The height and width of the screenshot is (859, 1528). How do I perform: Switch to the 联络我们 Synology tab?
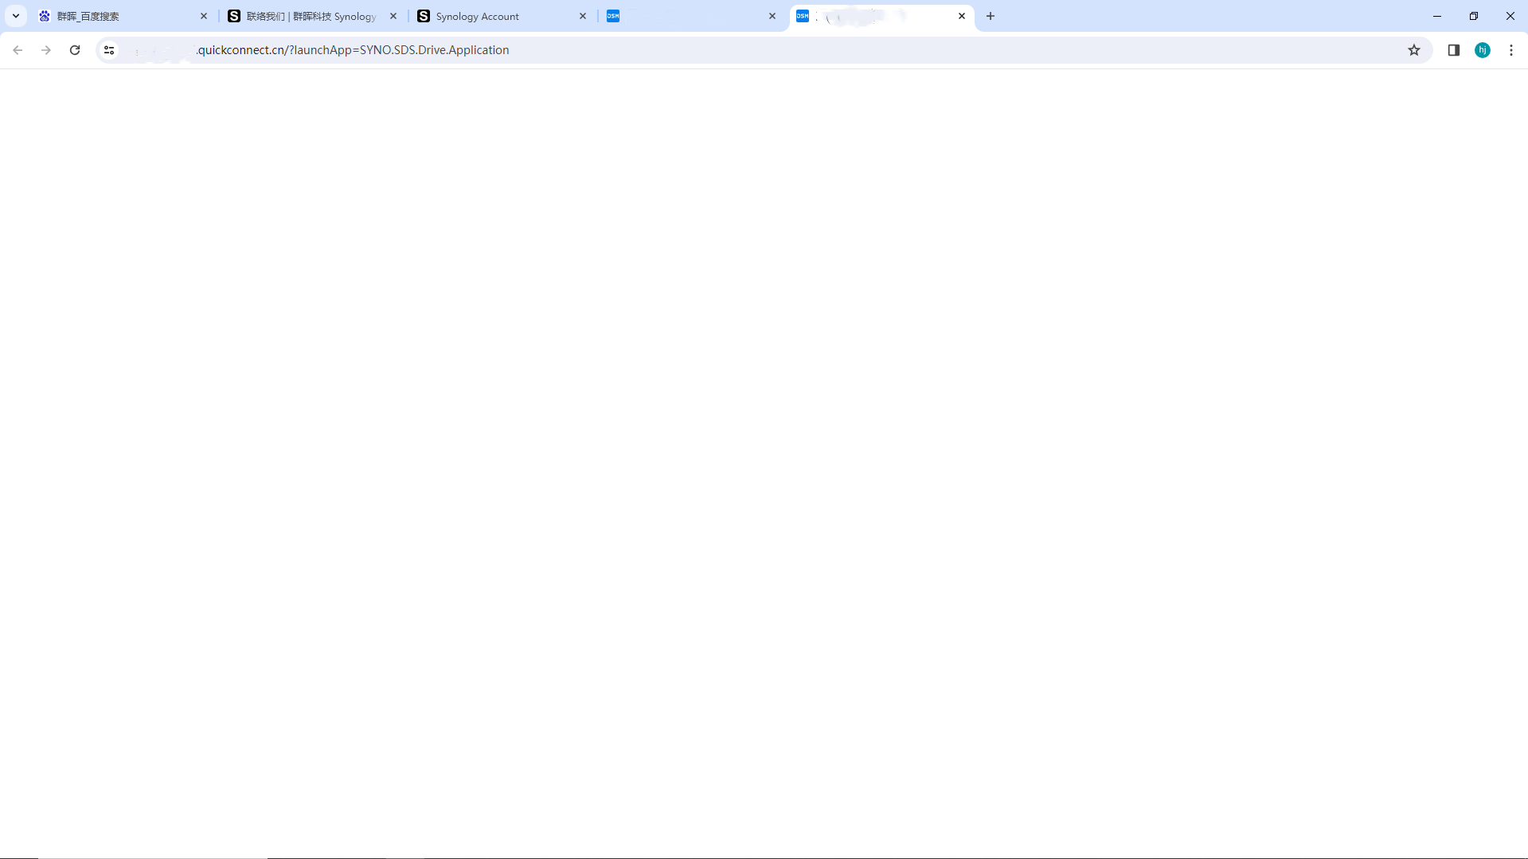(311, 16)
